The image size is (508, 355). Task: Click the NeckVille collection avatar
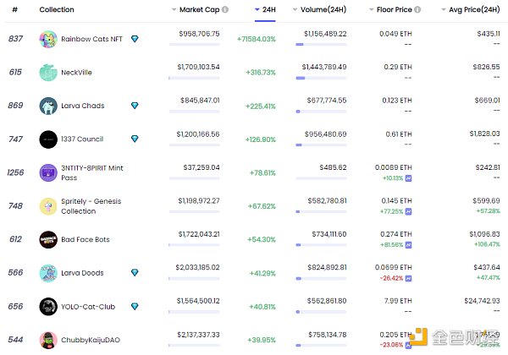tap(48, 72)
